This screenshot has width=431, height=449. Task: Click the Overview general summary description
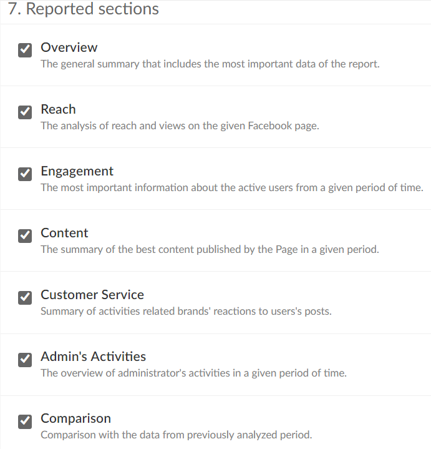(x=210, y=64)
